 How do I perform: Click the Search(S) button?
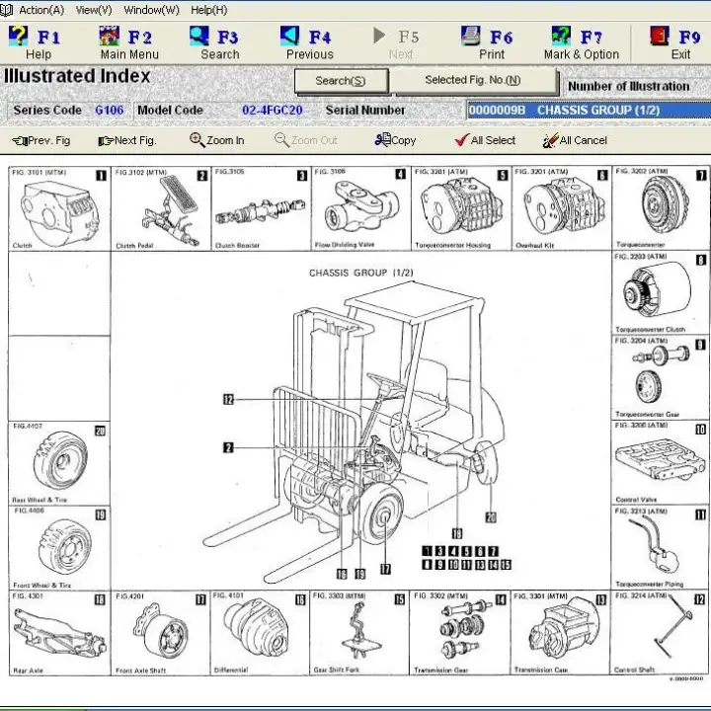pos(341,81)
